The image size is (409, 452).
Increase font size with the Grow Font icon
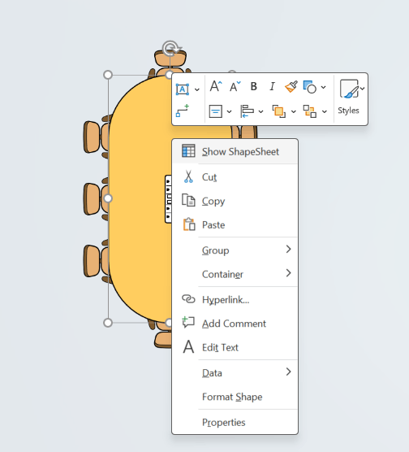(216, 86)
